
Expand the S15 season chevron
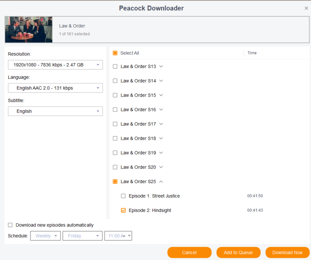(x=161, y=95)
